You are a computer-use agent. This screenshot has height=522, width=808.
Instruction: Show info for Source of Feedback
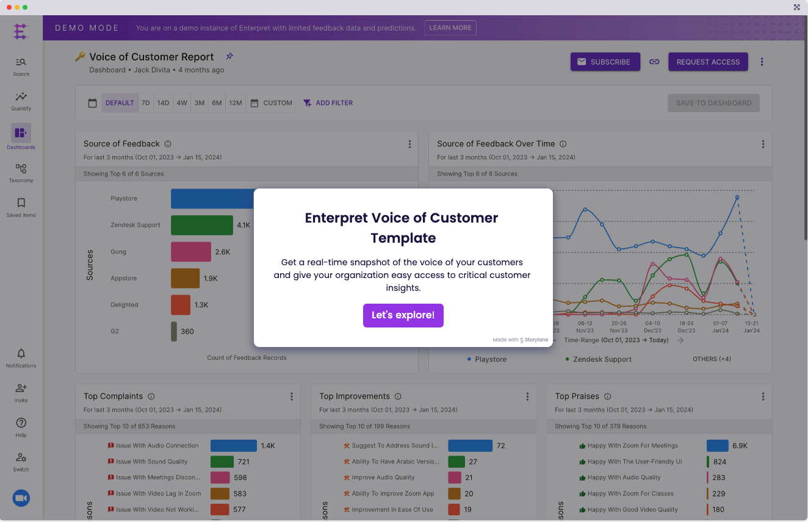(x=168, y=144)
